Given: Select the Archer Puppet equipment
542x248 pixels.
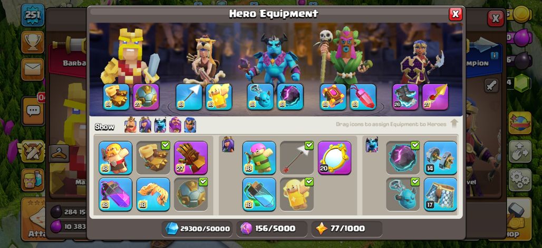Looking at the screenshot, I should pyautogui.click(x=259, y=157).
